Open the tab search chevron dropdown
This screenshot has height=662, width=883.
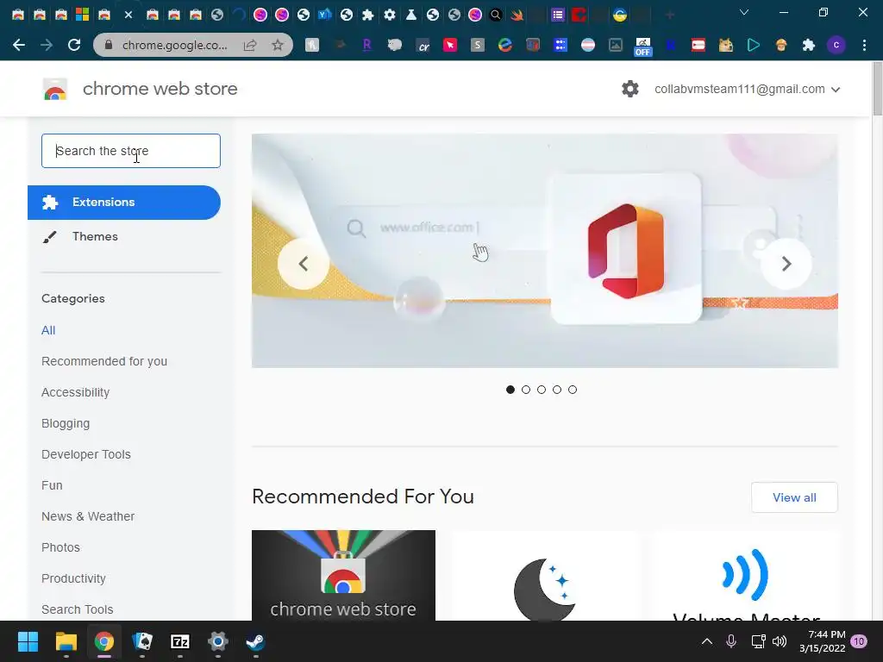744,12
